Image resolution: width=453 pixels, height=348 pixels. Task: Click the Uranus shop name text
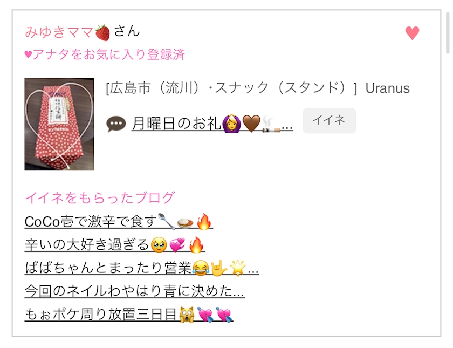[x=387, y=88]
